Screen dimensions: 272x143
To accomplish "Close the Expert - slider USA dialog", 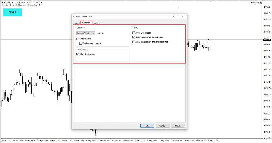I will tap(182, 17).
